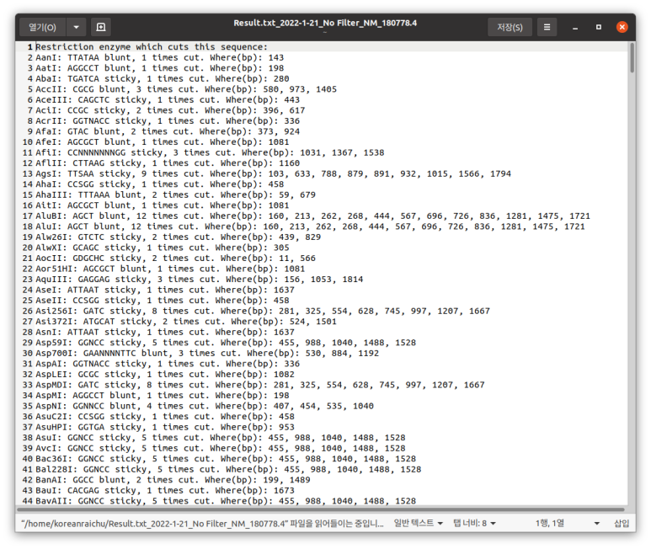The image size is (651, 549).
Task: Click the AsuC2I: CCSGG line
Action: pos(165,417)
